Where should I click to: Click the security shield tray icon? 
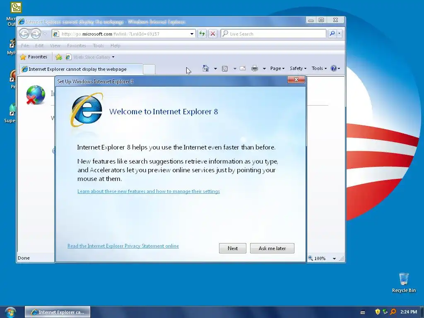[x=378, y=312]
